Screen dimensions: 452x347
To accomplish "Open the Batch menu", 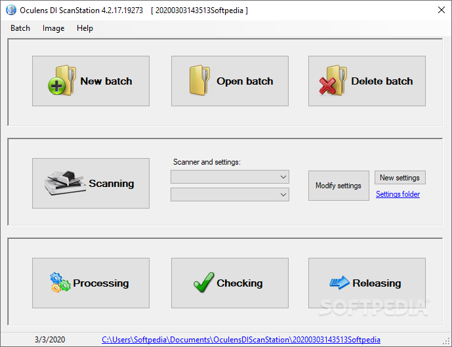I will tap(20, 28).
